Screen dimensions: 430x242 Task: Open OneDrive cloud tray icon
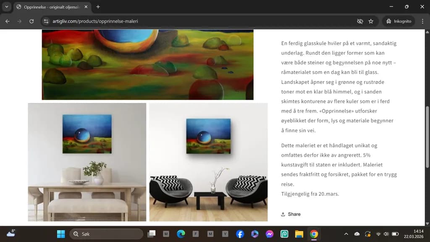coord(357,234)
